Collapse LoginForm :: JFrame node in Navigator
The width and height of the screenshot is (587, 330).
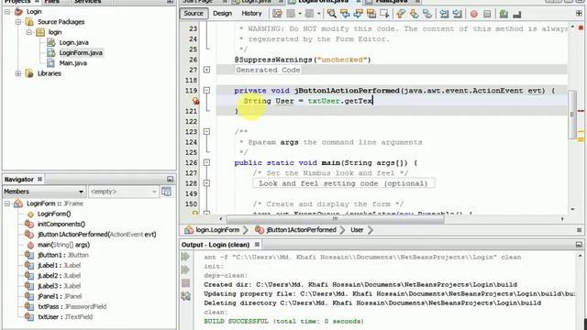coord(7,203)
